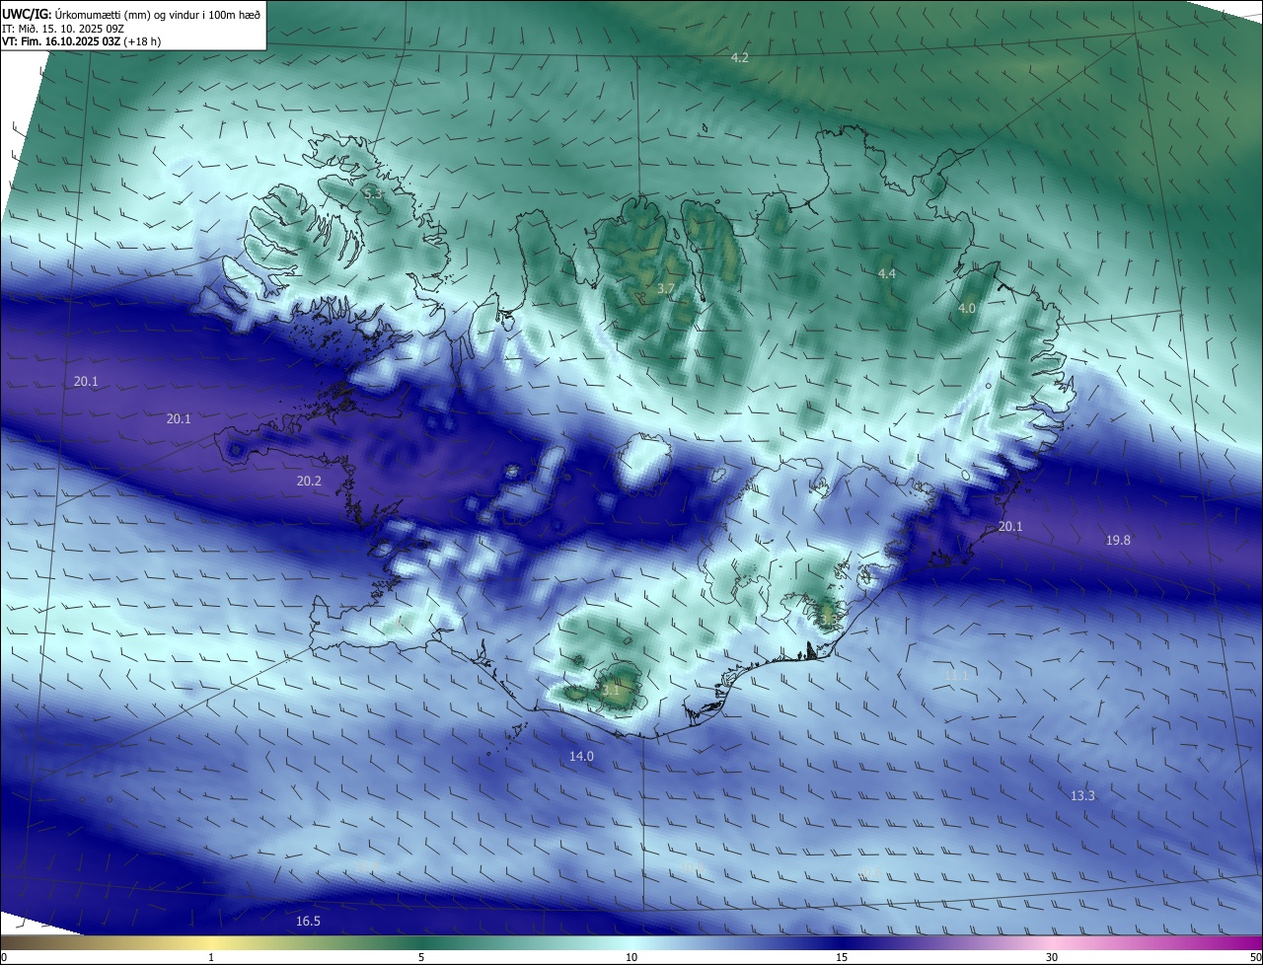Click the 'VT: Fim. 16.10.2025 03Z' valid time

pyautogui.click(x=61, y=41)
